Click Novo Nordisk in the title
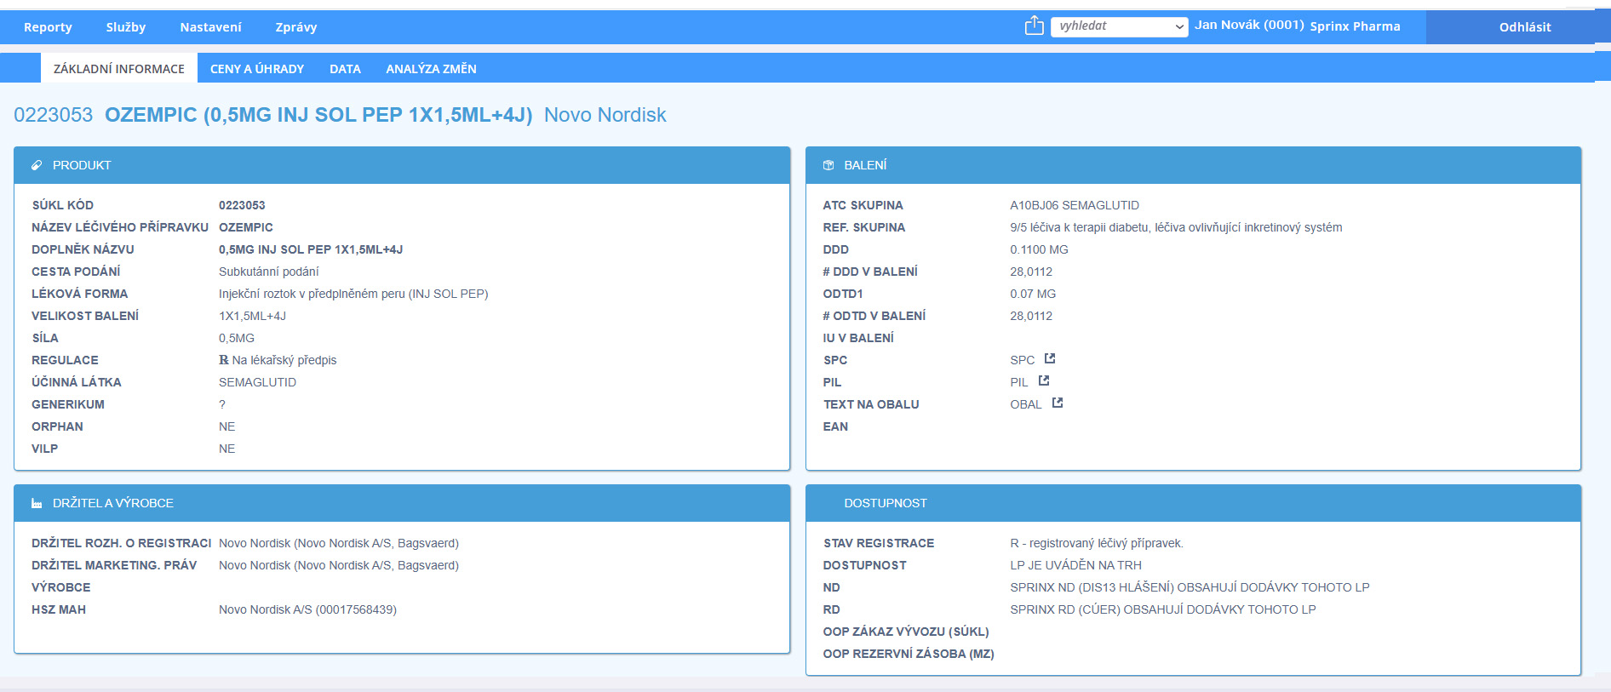Viewport: 1611px width, 692px height. [x=605, y=115]
